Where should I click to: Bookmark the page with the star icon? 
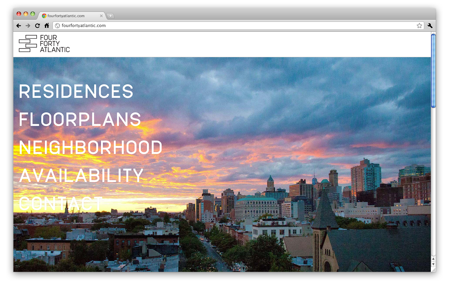coord(419,26)
